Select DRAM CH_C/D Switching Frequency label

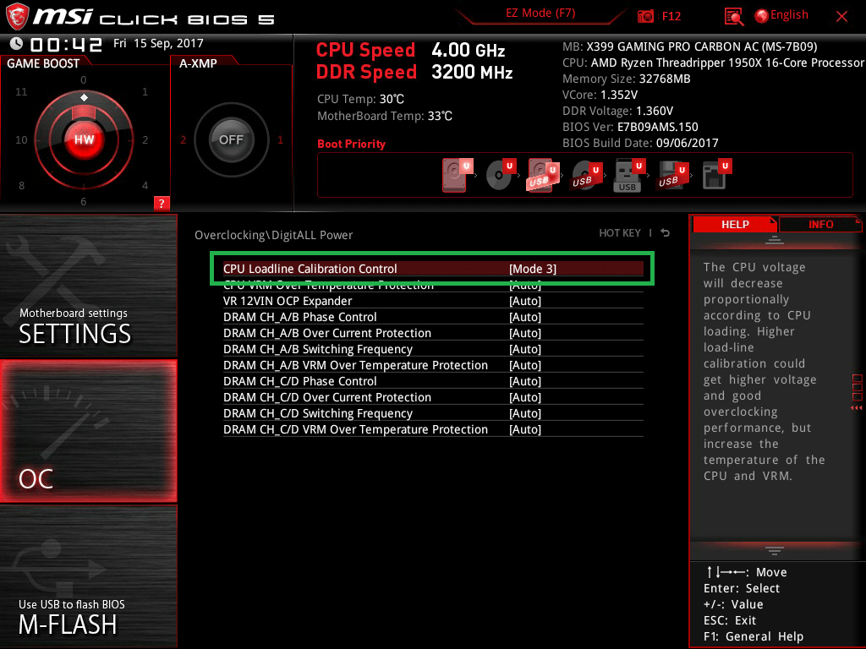[318, 412]
